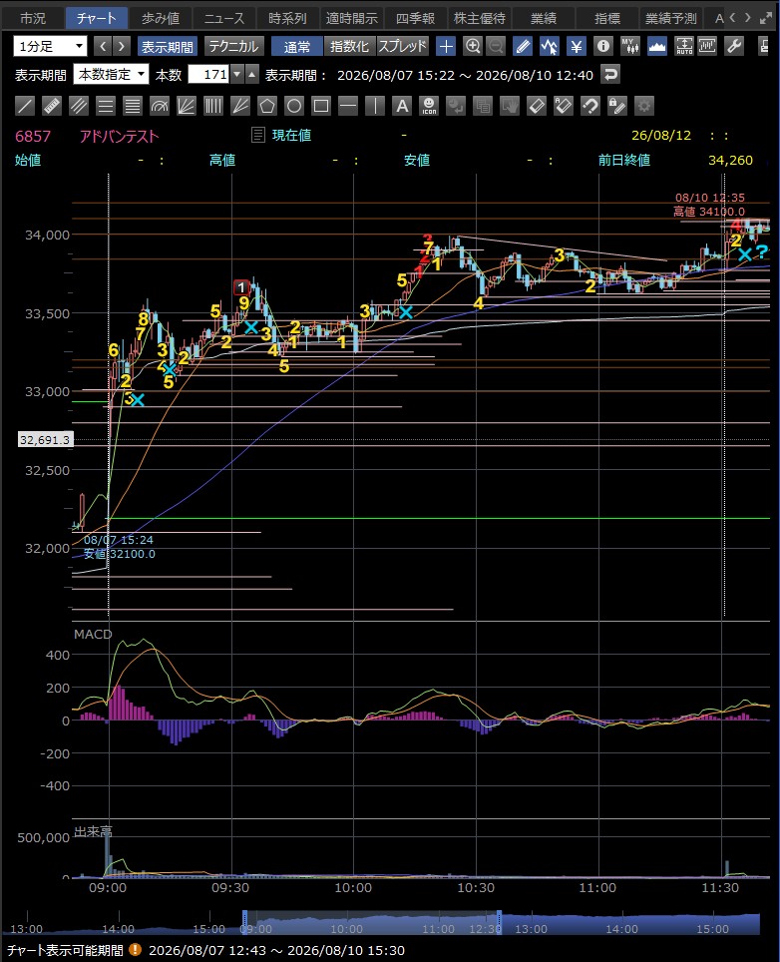Open the smiley ICON stamp tool
Screen dimensions: 780x962
pos(429,106)
